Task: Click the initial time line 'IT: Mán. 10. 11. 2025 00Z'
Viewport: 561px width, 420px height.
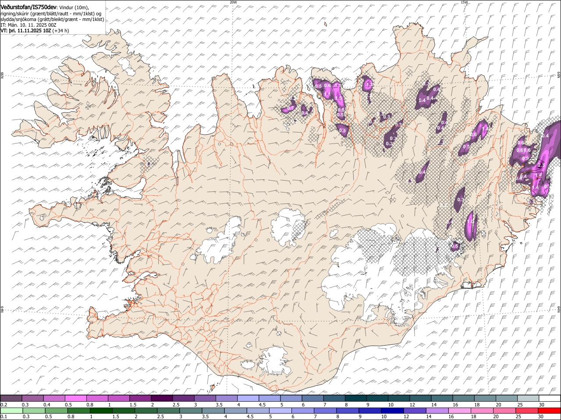Action: pos(28,25)
